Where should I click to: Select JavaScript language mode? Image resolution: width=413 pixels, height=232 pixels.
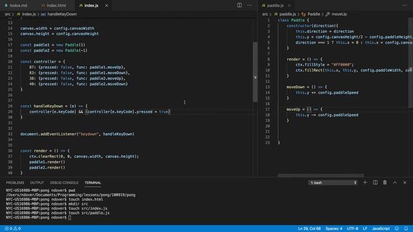(x=381, y=229)
